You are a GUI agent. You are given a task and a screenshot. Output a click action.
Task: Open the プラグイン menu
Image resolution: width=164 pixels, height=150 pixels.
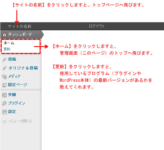click(16, 103)
